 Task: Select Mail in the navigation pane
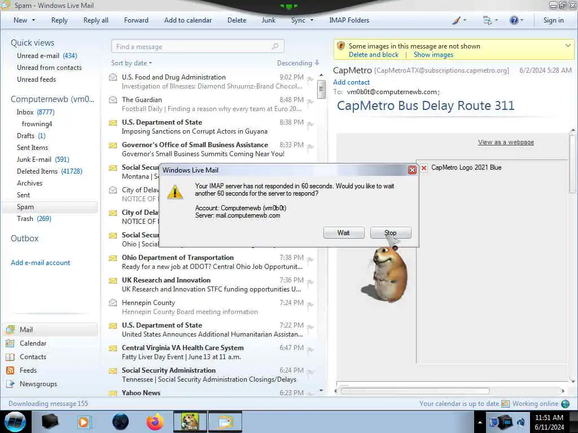pos(50,329)
